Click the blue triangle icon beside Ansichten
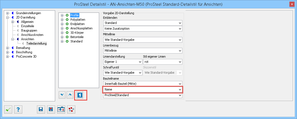The width and height of the screenshot is (297, 119). click(18, 39)
